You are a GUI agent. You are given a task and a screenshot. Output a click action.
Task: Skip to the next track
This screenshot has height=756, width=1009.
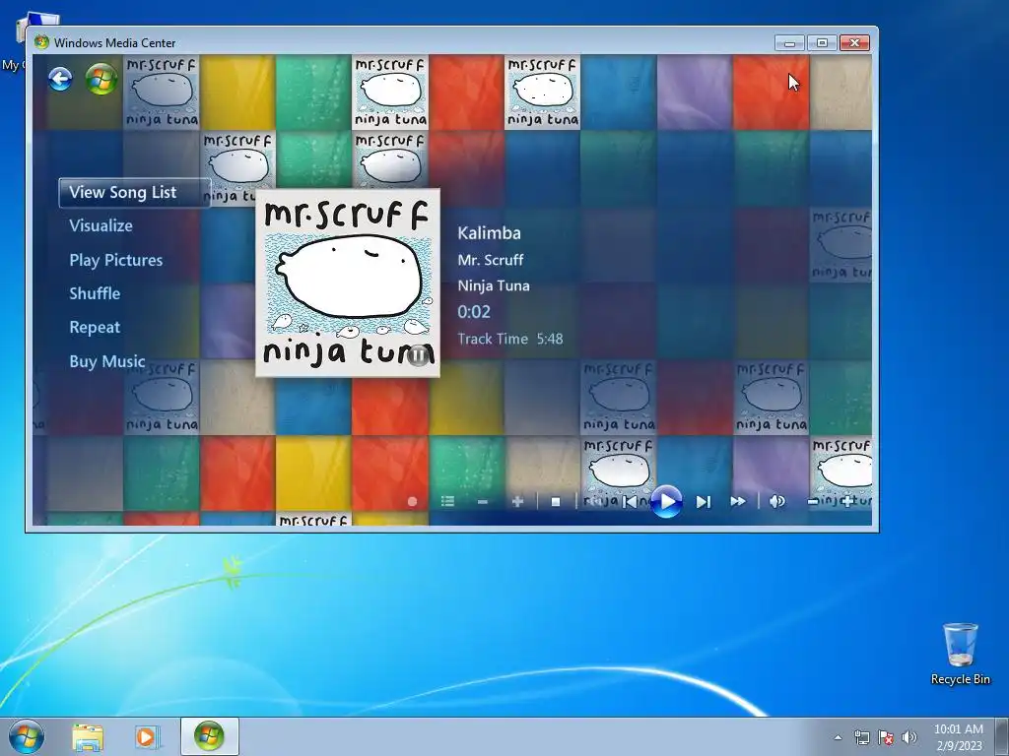pyautogui.click(x=704, y=502)
